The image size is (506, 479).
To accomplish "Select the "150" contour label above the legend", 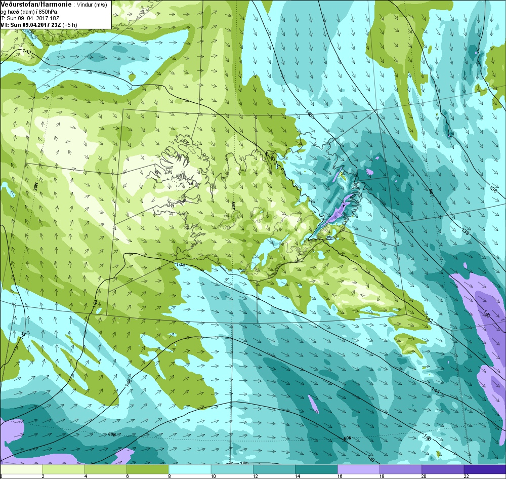I will point(244,463).
